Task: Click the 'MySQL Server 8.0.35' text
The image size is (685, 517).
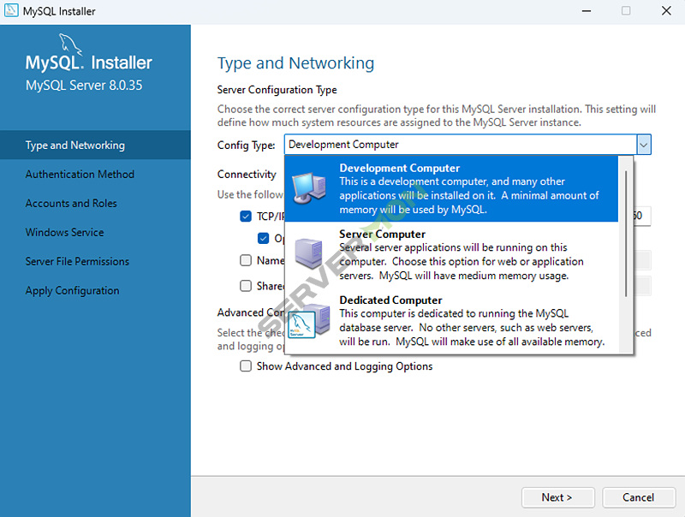Action: pyautogui.click(x=84, y=85)
